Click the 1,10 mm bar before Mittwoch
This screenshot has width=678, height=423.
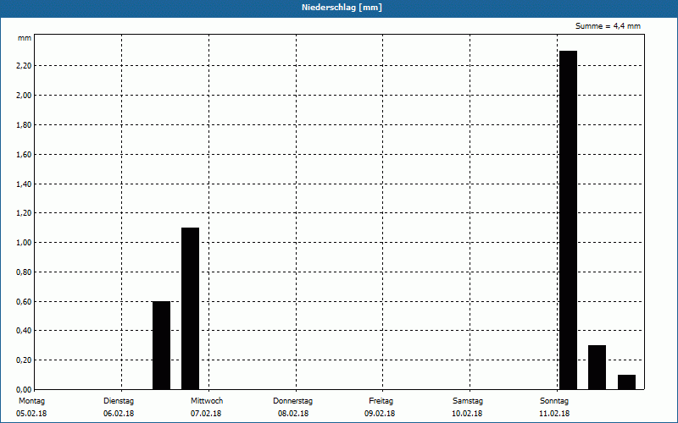pos(190,308)
